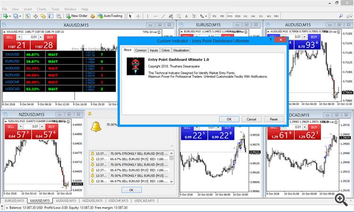Click Reset in the indicator dialog
Screen dimensions: 354x212
pyautogui.click(x=274, y=119)
